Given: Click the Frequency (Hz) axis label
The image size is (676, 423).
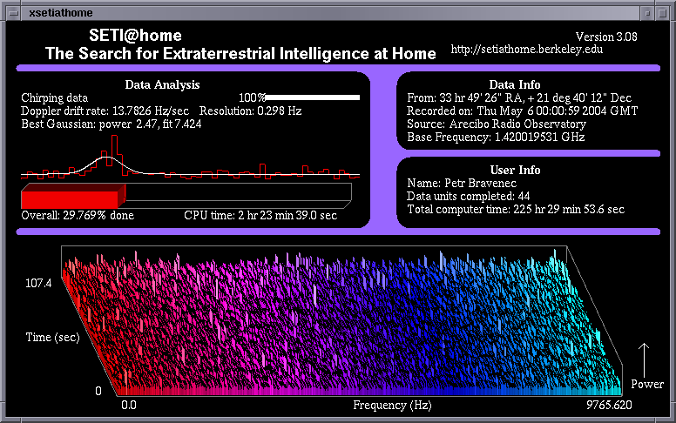Looking at the screenshot, I should pyautogui.click(x=392, y=406).
